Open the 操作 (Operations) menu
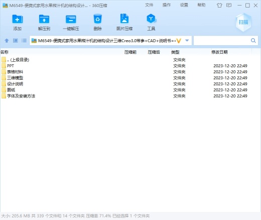 coord(167,5)
